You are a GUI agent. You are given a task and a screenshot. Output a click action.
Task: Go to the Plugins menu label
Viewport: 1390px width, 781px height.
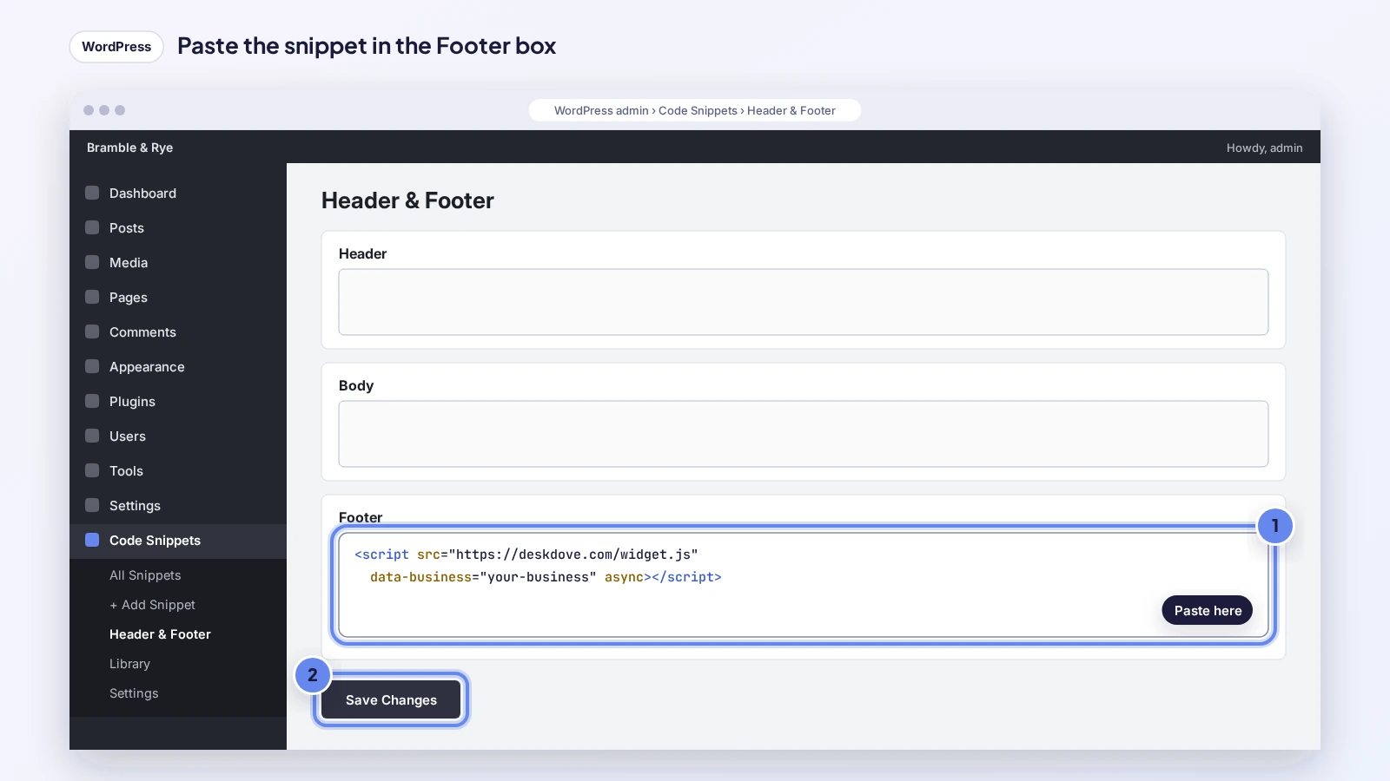click(132, 402)
